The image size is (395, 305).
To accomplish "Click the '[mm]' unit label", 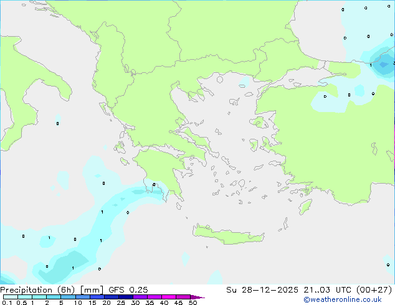I will click(x=92, y=290).
